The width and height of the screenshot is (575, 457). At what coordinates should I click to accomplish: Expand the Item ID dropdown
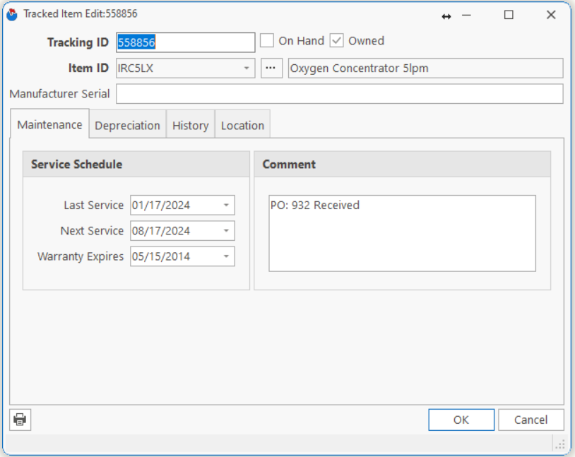pyautogui.click(x=247, y=69)
